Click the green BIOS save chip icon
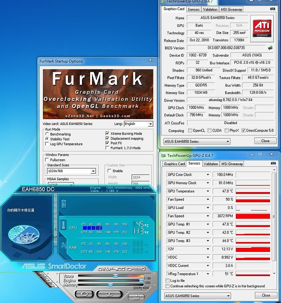Image resolution: width=281 pixels, height=303 pixels. coord(270,48)
